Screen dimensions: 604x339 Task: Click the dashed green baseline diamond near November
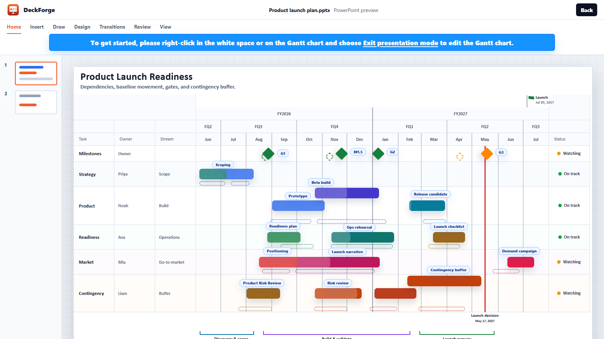coord(330,157)
